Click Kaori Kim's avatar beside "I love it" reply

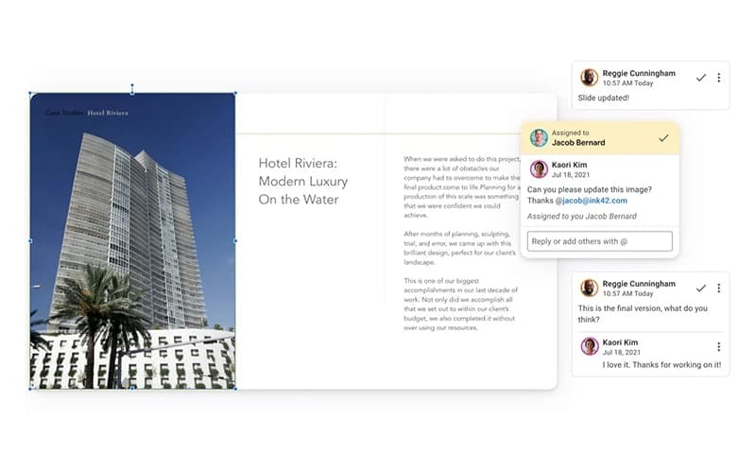click(589, 346)
